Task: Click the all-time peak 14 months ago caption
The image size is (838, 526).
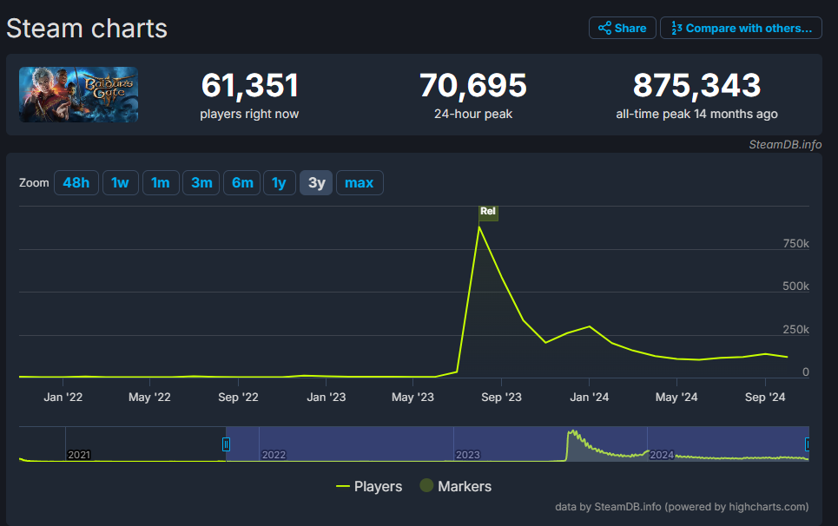Action: pyautogui.click(x=697, y=114)
